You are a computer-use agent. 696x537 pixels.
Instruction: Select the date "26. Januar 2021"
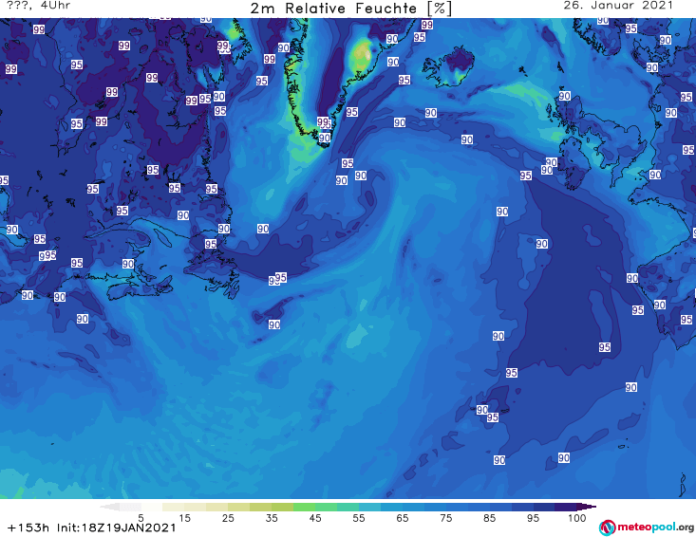point(618,6)
